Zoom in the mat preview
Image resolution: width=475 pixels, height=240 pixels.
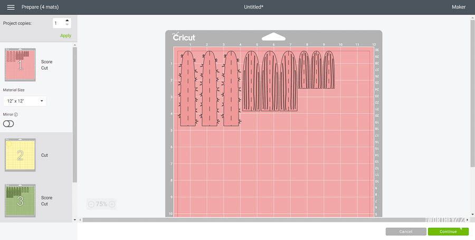click(x=111, y=204)
